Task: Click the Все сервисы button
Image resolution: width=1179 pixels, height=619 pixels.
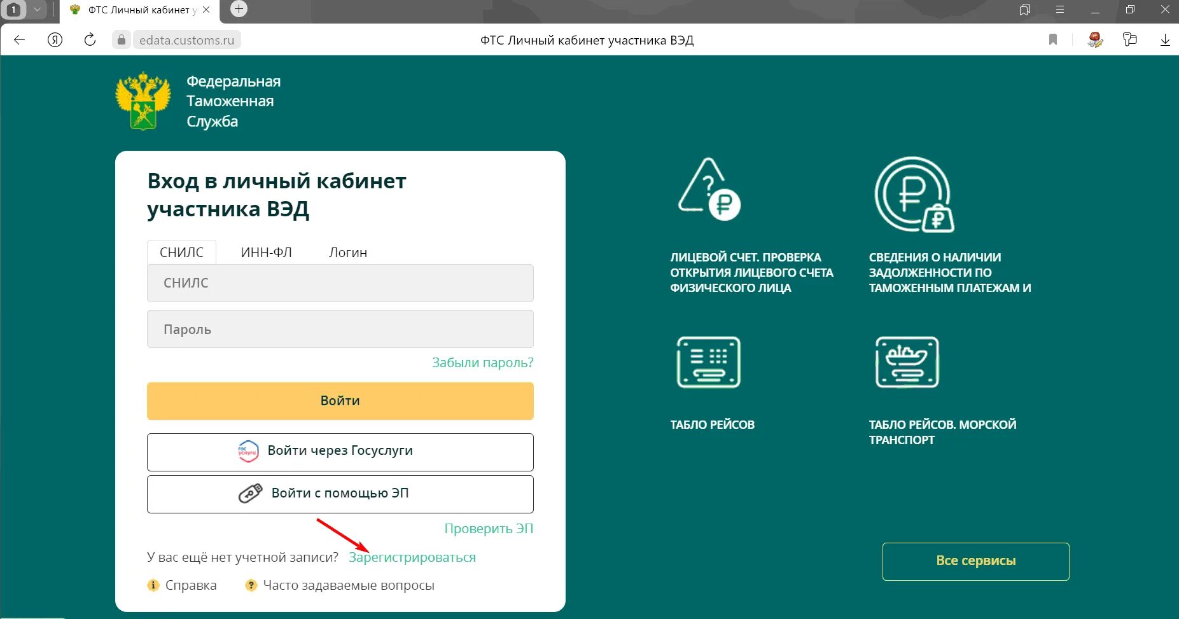Action: pos(975,561)
